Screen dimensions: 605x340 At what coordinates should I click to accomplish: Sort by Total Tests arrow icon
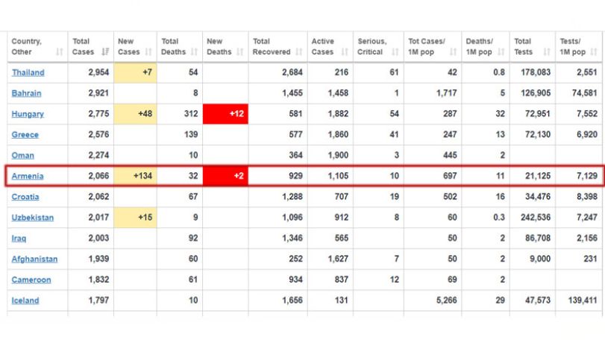click(x=547, y=51)
